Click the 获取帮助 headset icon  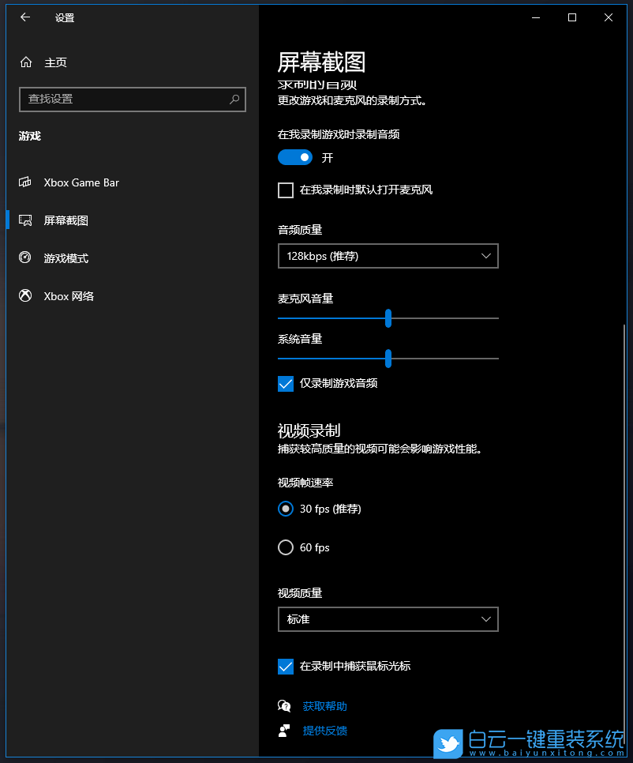point(284,705)
